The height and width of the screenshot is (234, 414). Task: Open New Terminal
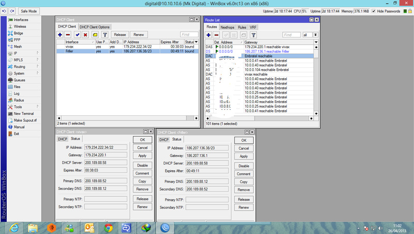(x=23, y=113)
